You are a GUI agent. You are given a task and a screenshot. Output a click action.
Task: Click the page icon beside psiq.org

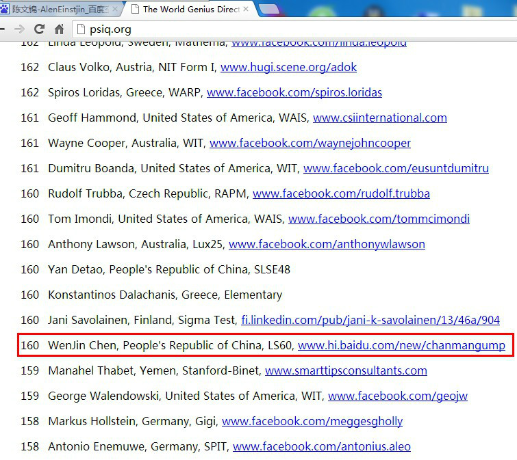[81, 29]
